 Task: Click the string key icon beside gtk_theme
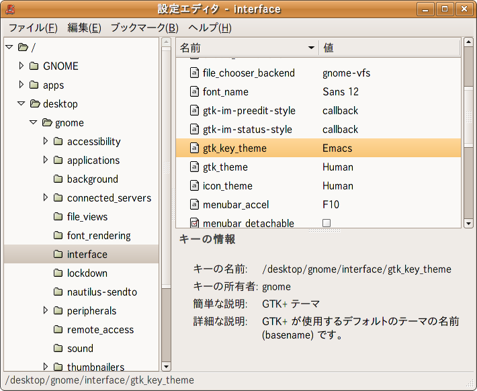(x=194, y=167)
